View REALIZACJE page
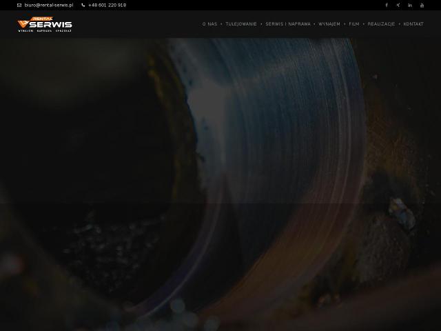Image resolution: width=441 pixels, height=331 pixels. [x=381, y=24]
